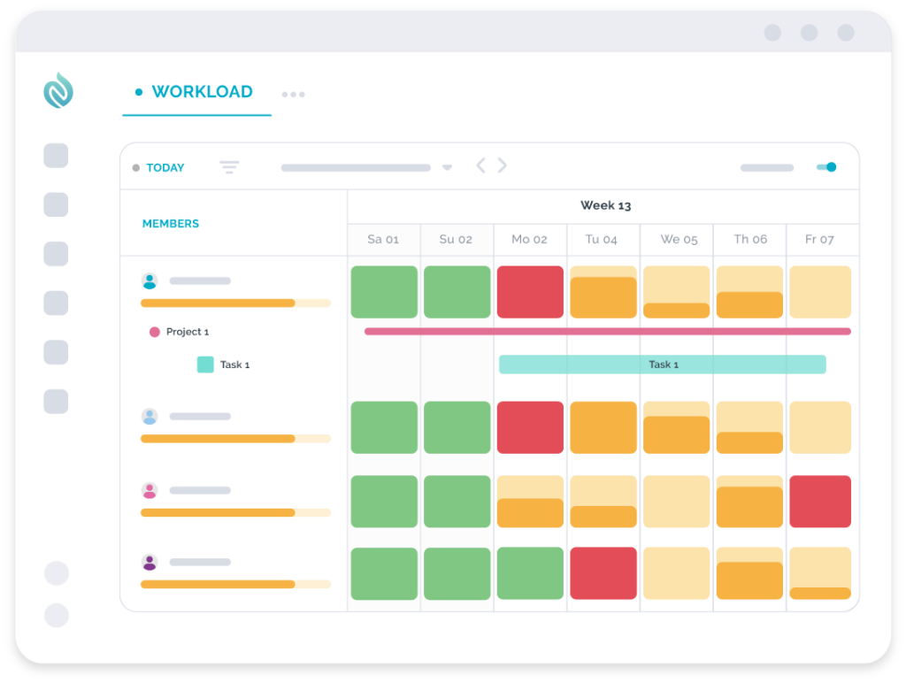The width and height of the screenshot is (906, 683).
Task: Select Project 1 label
Action: tap(188, 332)
